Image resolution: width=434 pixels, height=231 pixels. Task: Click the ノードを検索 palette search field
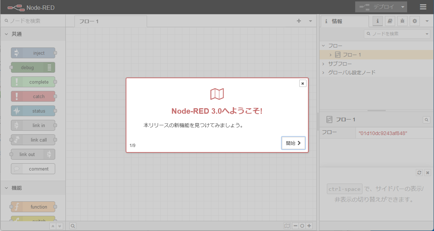coord(33,21)
